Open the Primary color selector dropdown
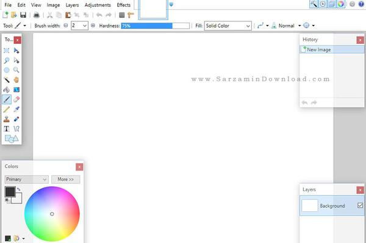 (26, 180)
